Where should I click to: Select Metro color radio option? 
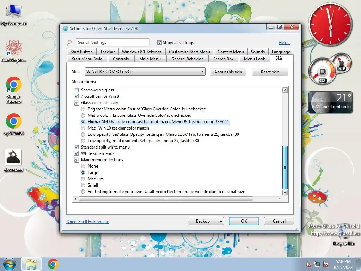coord(83,115)
